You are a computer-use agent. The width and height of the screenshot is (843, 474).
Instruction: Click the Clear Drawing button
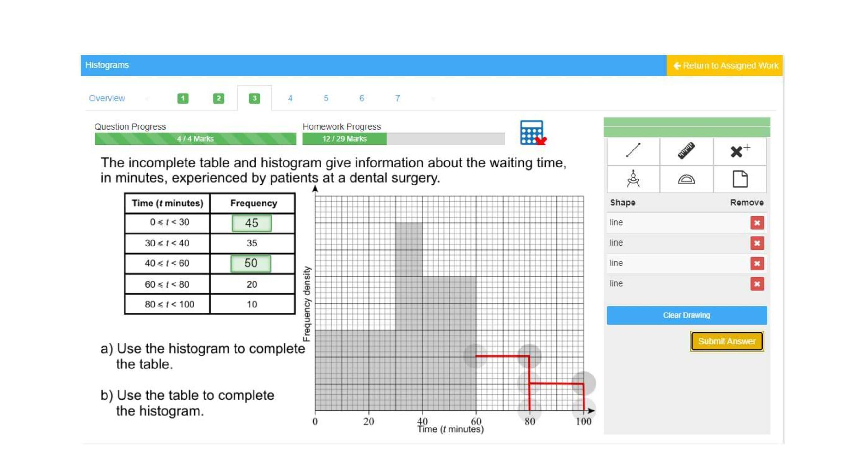tap(686, 315)
